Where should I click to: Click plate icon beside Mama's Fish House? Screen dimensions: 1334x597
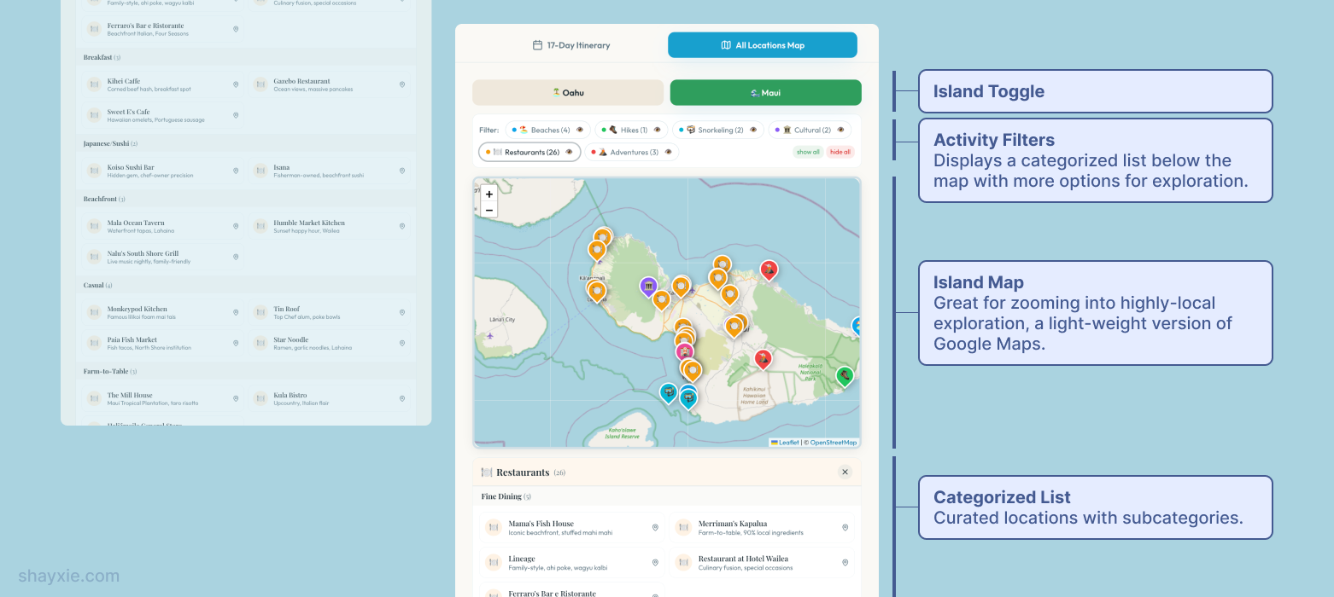tap(493, 528)
